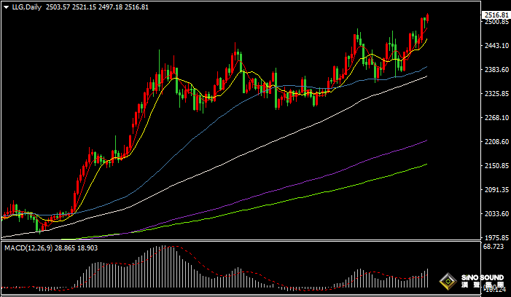Click the 2033.60 price axis label
Screen dimensions: 511x297
[496, 214]
